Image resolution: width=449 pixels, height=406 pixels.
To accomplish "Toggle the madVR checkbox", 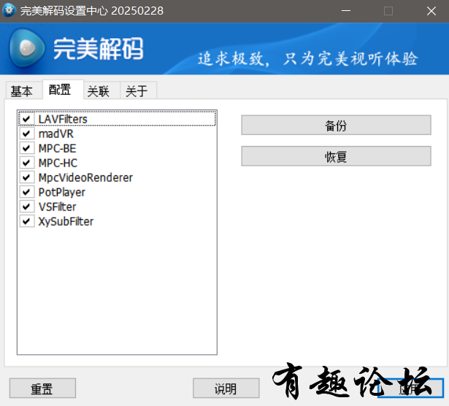I will (26, 134).
